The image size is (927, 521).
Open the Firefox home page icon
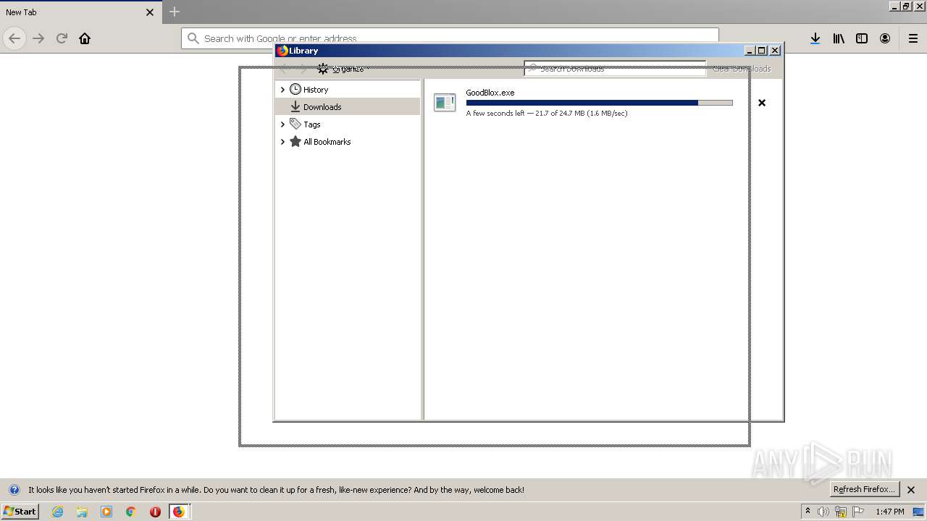(x=85, y=38)
